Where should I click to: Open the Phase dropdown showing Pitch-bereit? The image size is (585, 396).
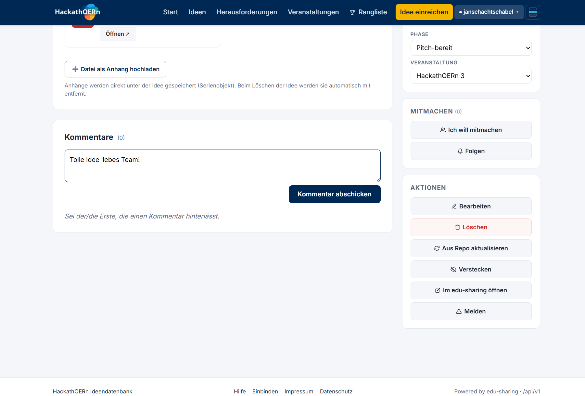[471, 48]
